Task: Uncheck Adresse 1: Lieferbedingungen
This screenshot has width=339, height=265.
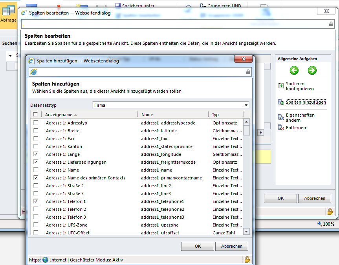Action: [x=36, y=162]
